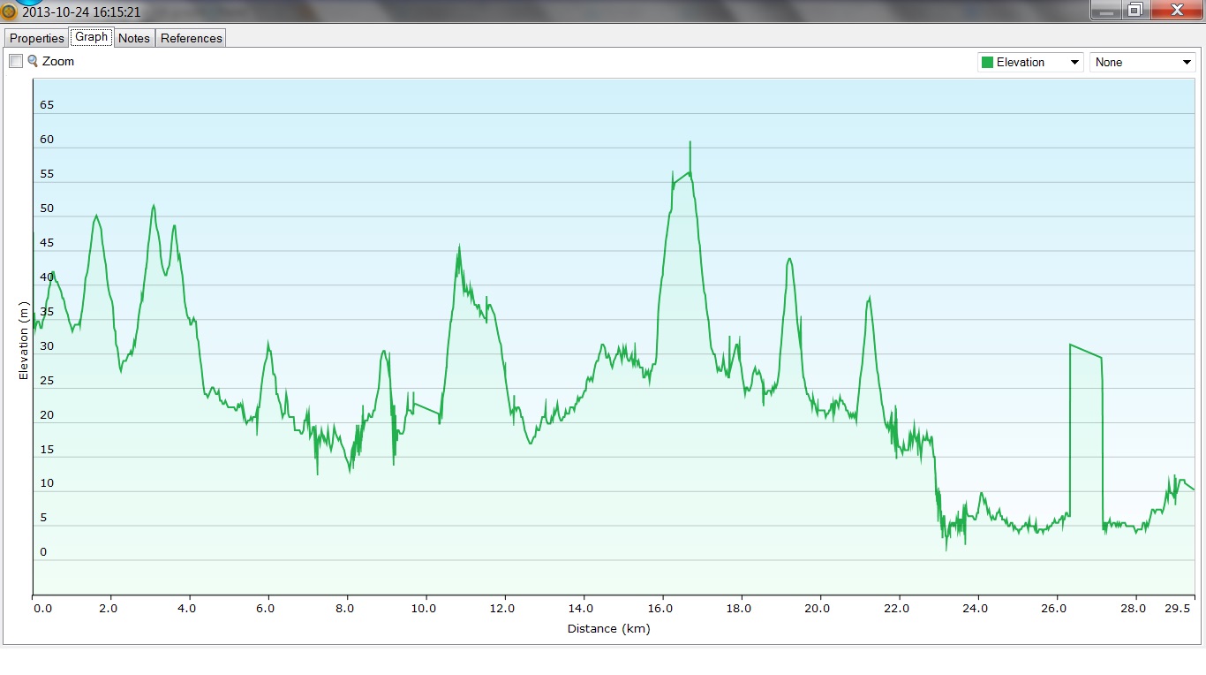The height and width of the screenshot is (675, 1206).
Task: Click the Zoom label text
Action: pos(58,61)
